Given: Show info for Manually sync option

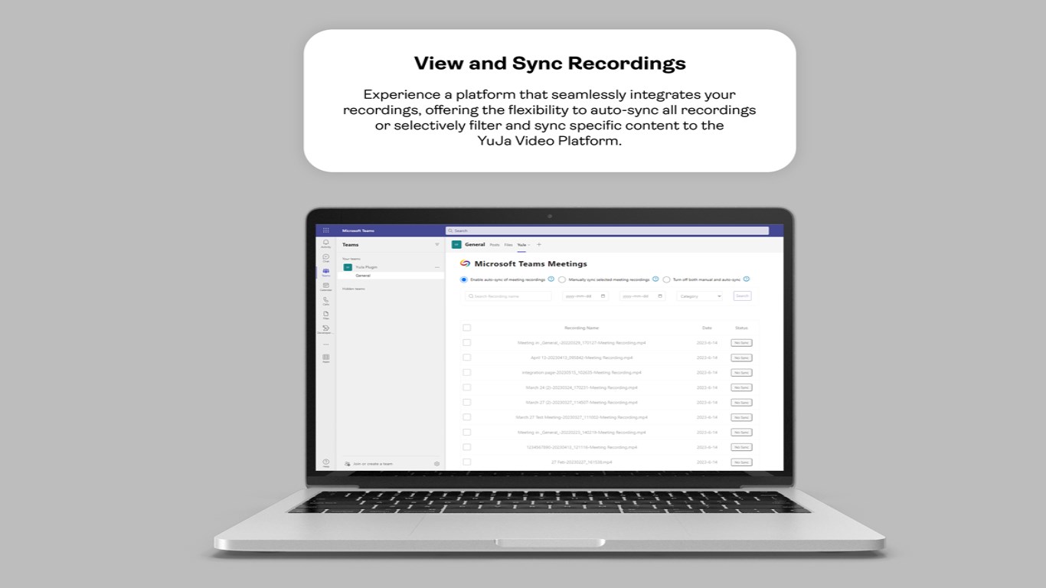Looking at the screenshot, I should click(655, 279).
